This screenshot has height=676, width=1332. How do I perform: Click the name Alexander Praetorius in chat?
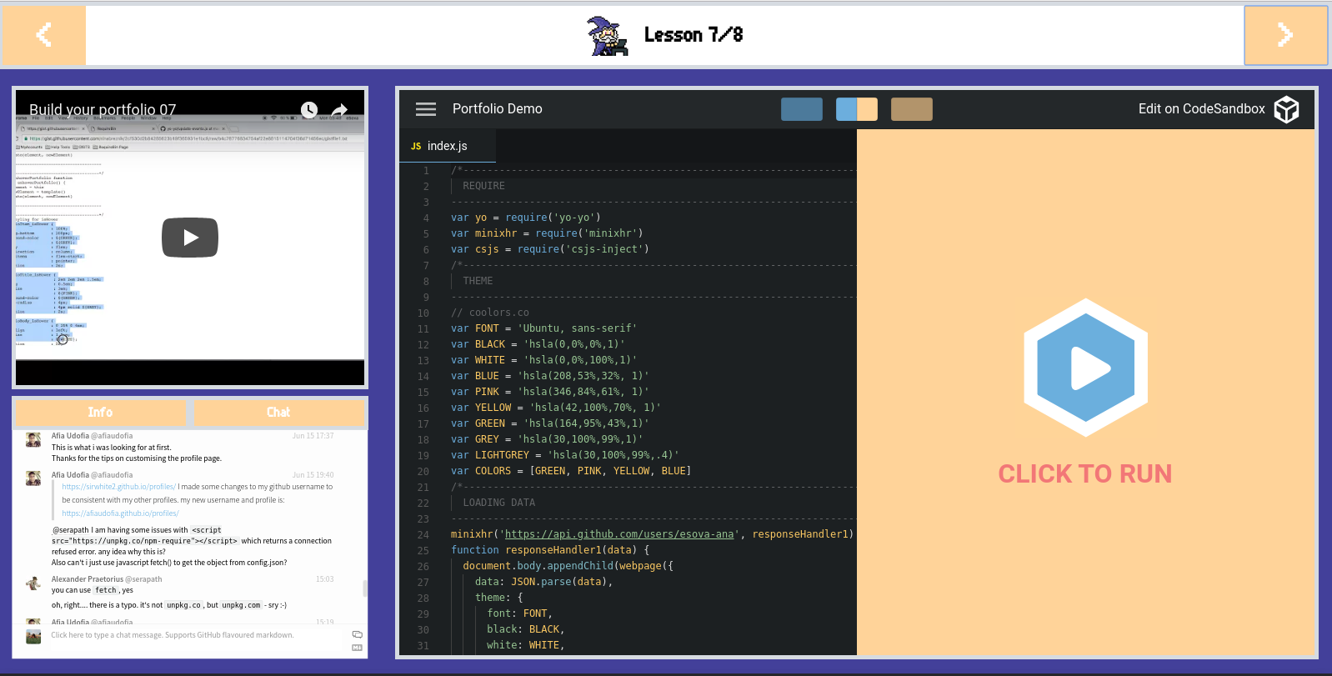click(88, 579)
